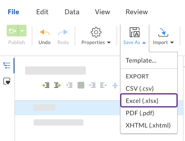Expand the Import dropdown arrow

172,43
